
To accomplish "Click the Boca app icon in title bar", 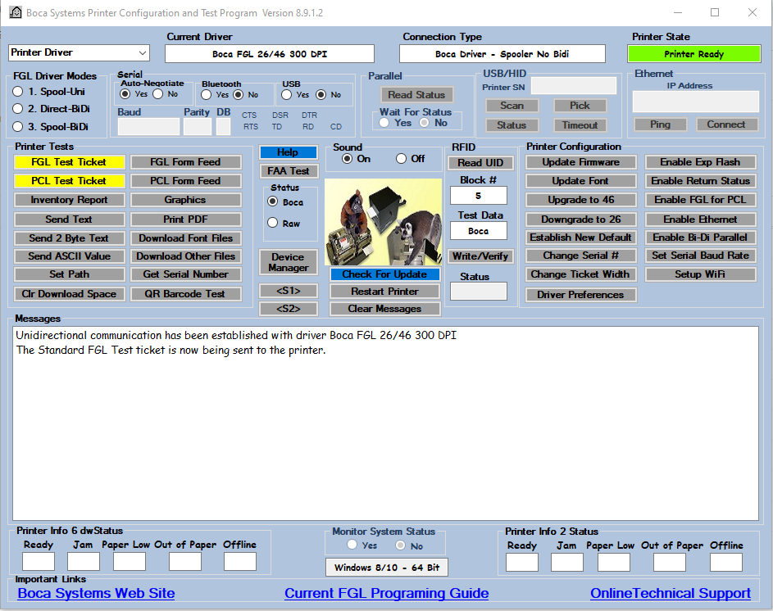I will click(15, 12).
